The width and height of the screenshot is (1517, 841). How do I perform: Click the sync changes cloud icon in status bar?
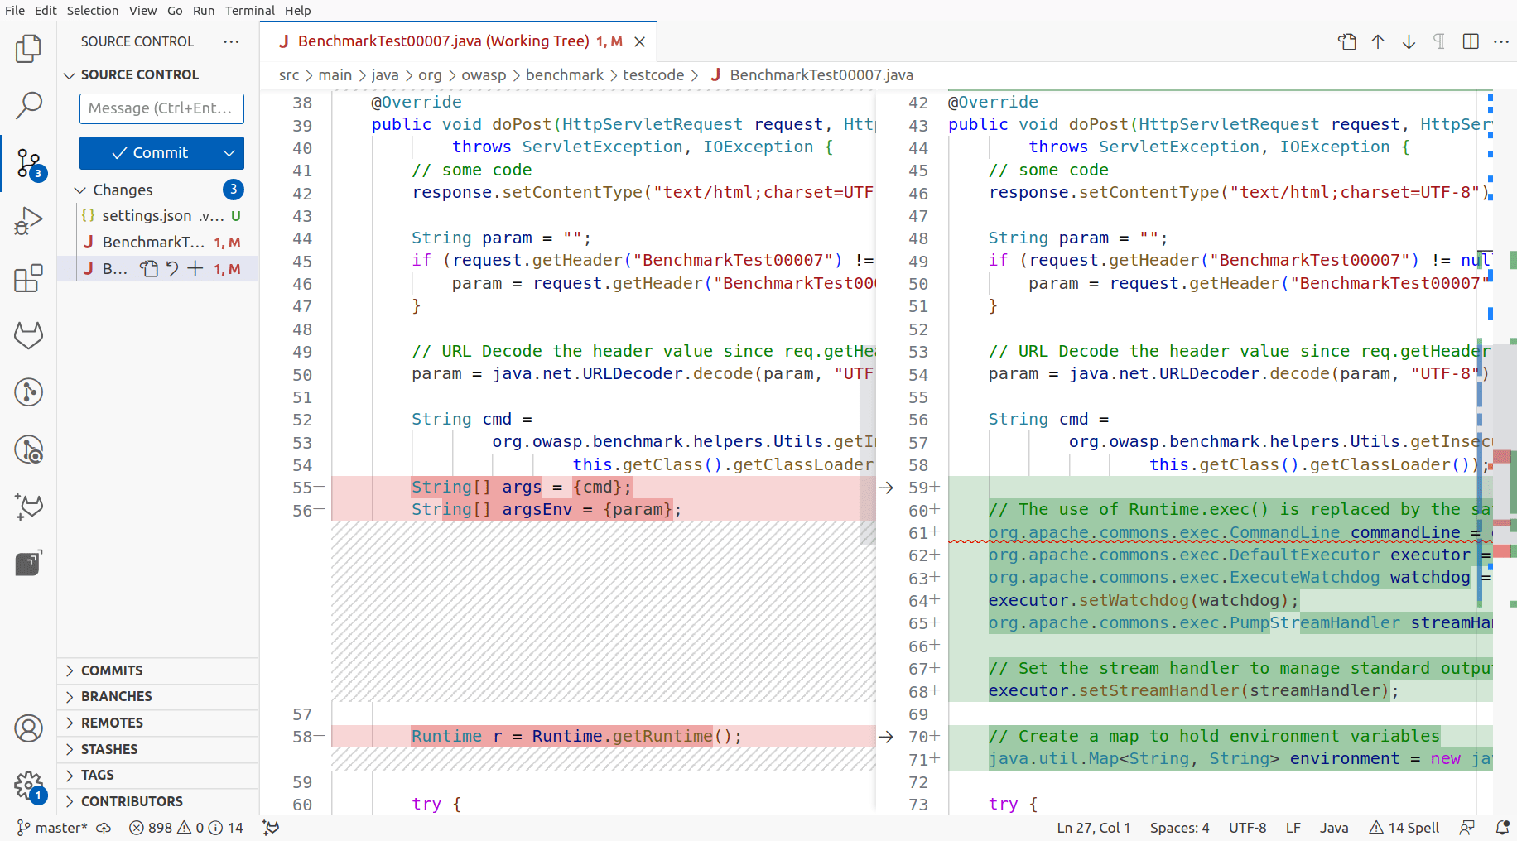pos(104,828)
